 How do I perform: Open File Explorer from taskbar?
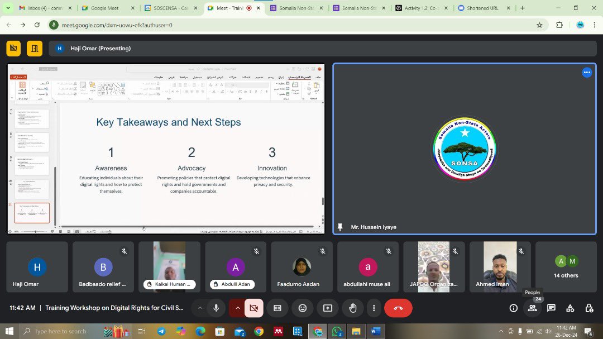356,331
